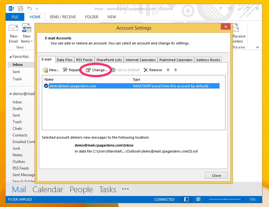Move account down with the down arrow
Viewport: 269px width, 207px height.
point(175,70)
